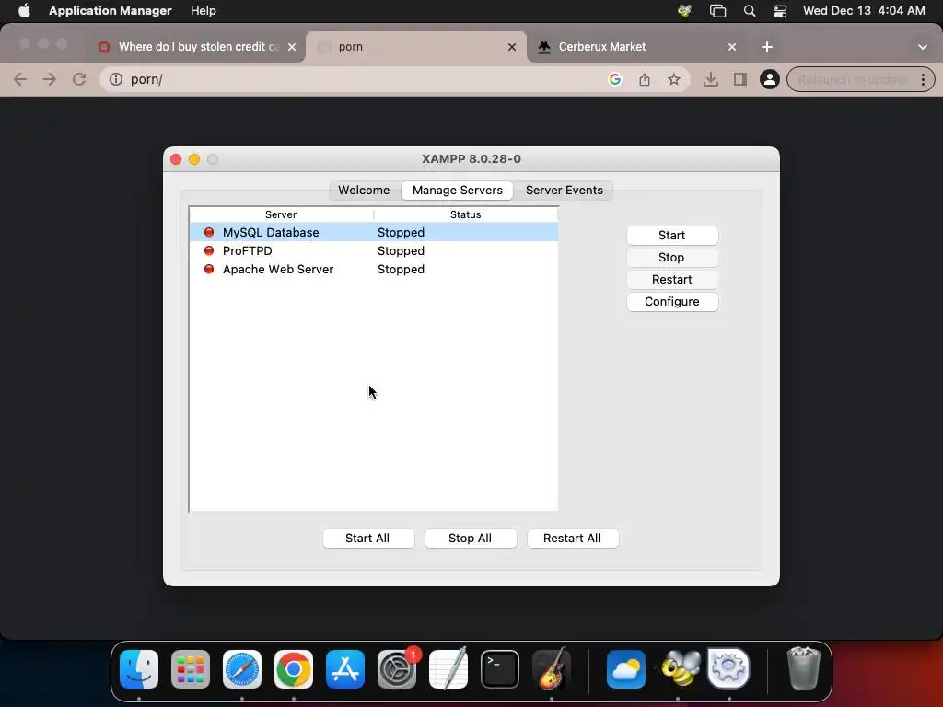The height and width of the screenshot is (707, 943).
Task: Open the Help menu
Action: [x=204, y=10]
